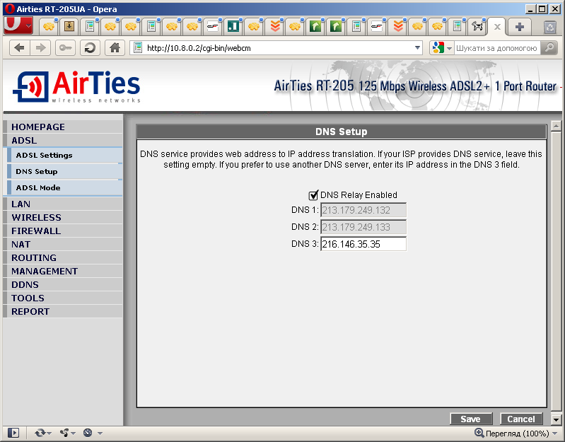Go back to the previous page
565x442 pixels.
20,48
